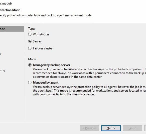This screenshot has height=134, width=146.
Task: Open the highlighted Job Mode wizard step
Action: [x=12, y=29]
